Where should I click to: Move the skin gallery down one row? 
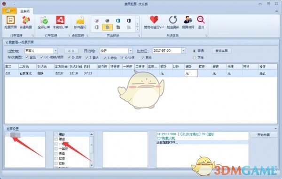pos(138,24)
